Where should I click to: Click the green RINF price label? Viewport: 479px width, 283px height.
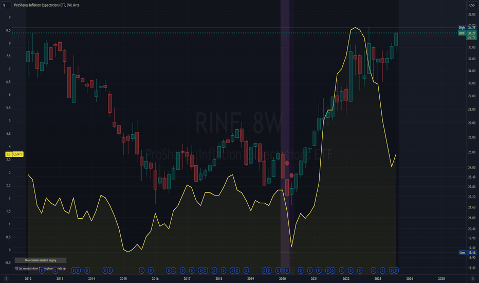point(467,33)
